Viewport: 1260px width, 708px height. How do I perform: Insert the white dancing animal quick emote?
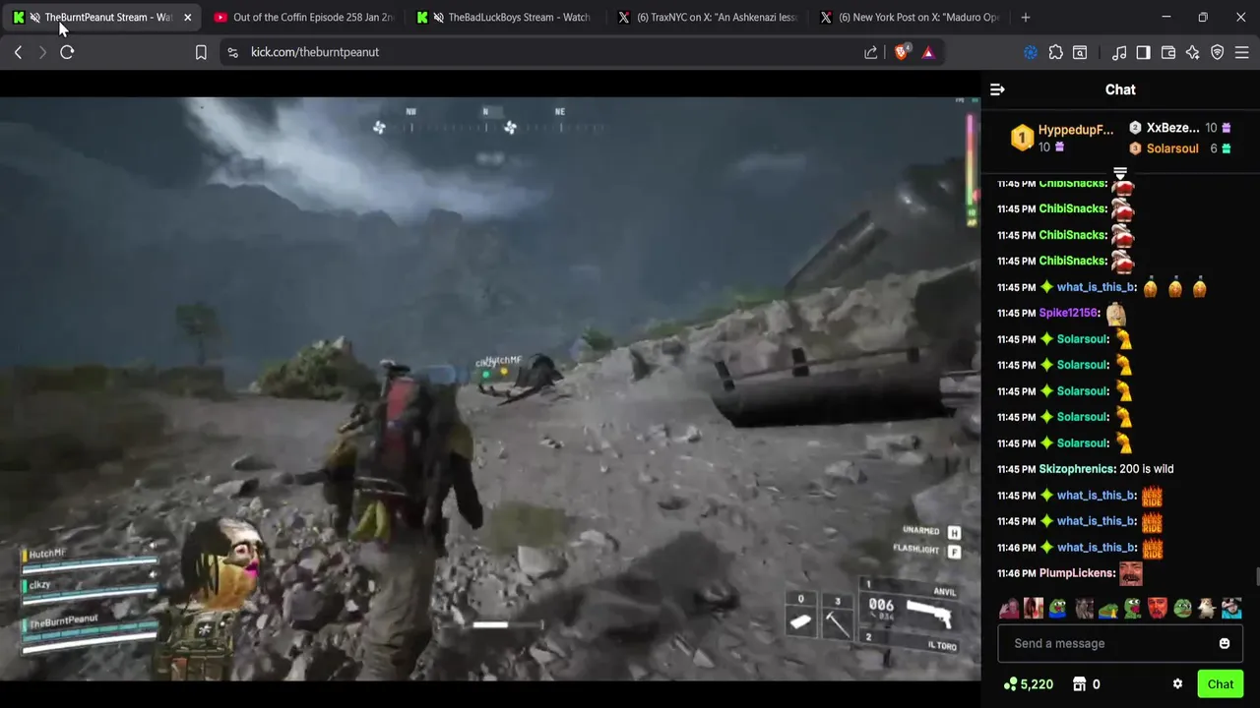coord(1207,609)
